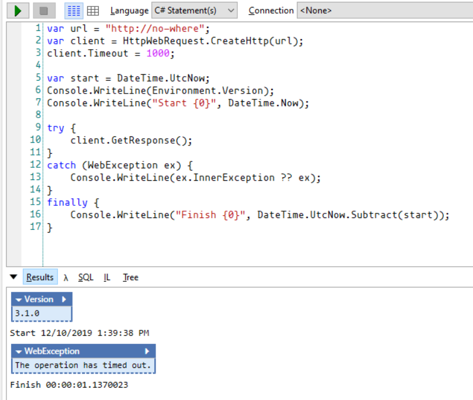Collapse the Version result box
Image resolution: width=473 pixels, height=400 pixels.
pos(19,299)
